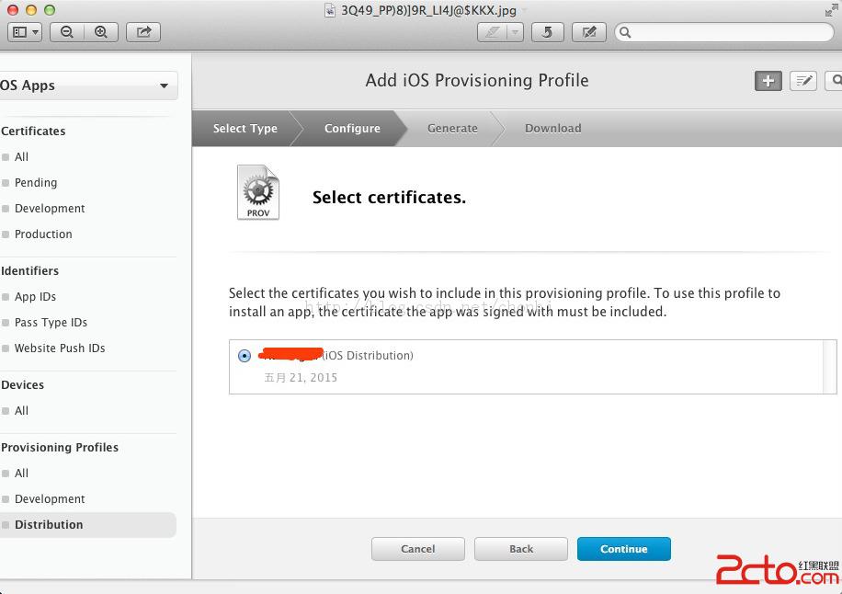The image size is (842, 594).
Task: Click the edit pencil icon beside plus
Action: click(803, 81)
